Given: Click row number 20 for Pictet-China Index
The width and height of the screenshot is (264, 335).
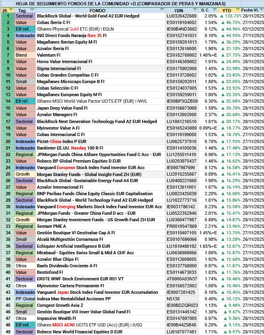Looking at the screenshot, I should click(x=7, y=141).
